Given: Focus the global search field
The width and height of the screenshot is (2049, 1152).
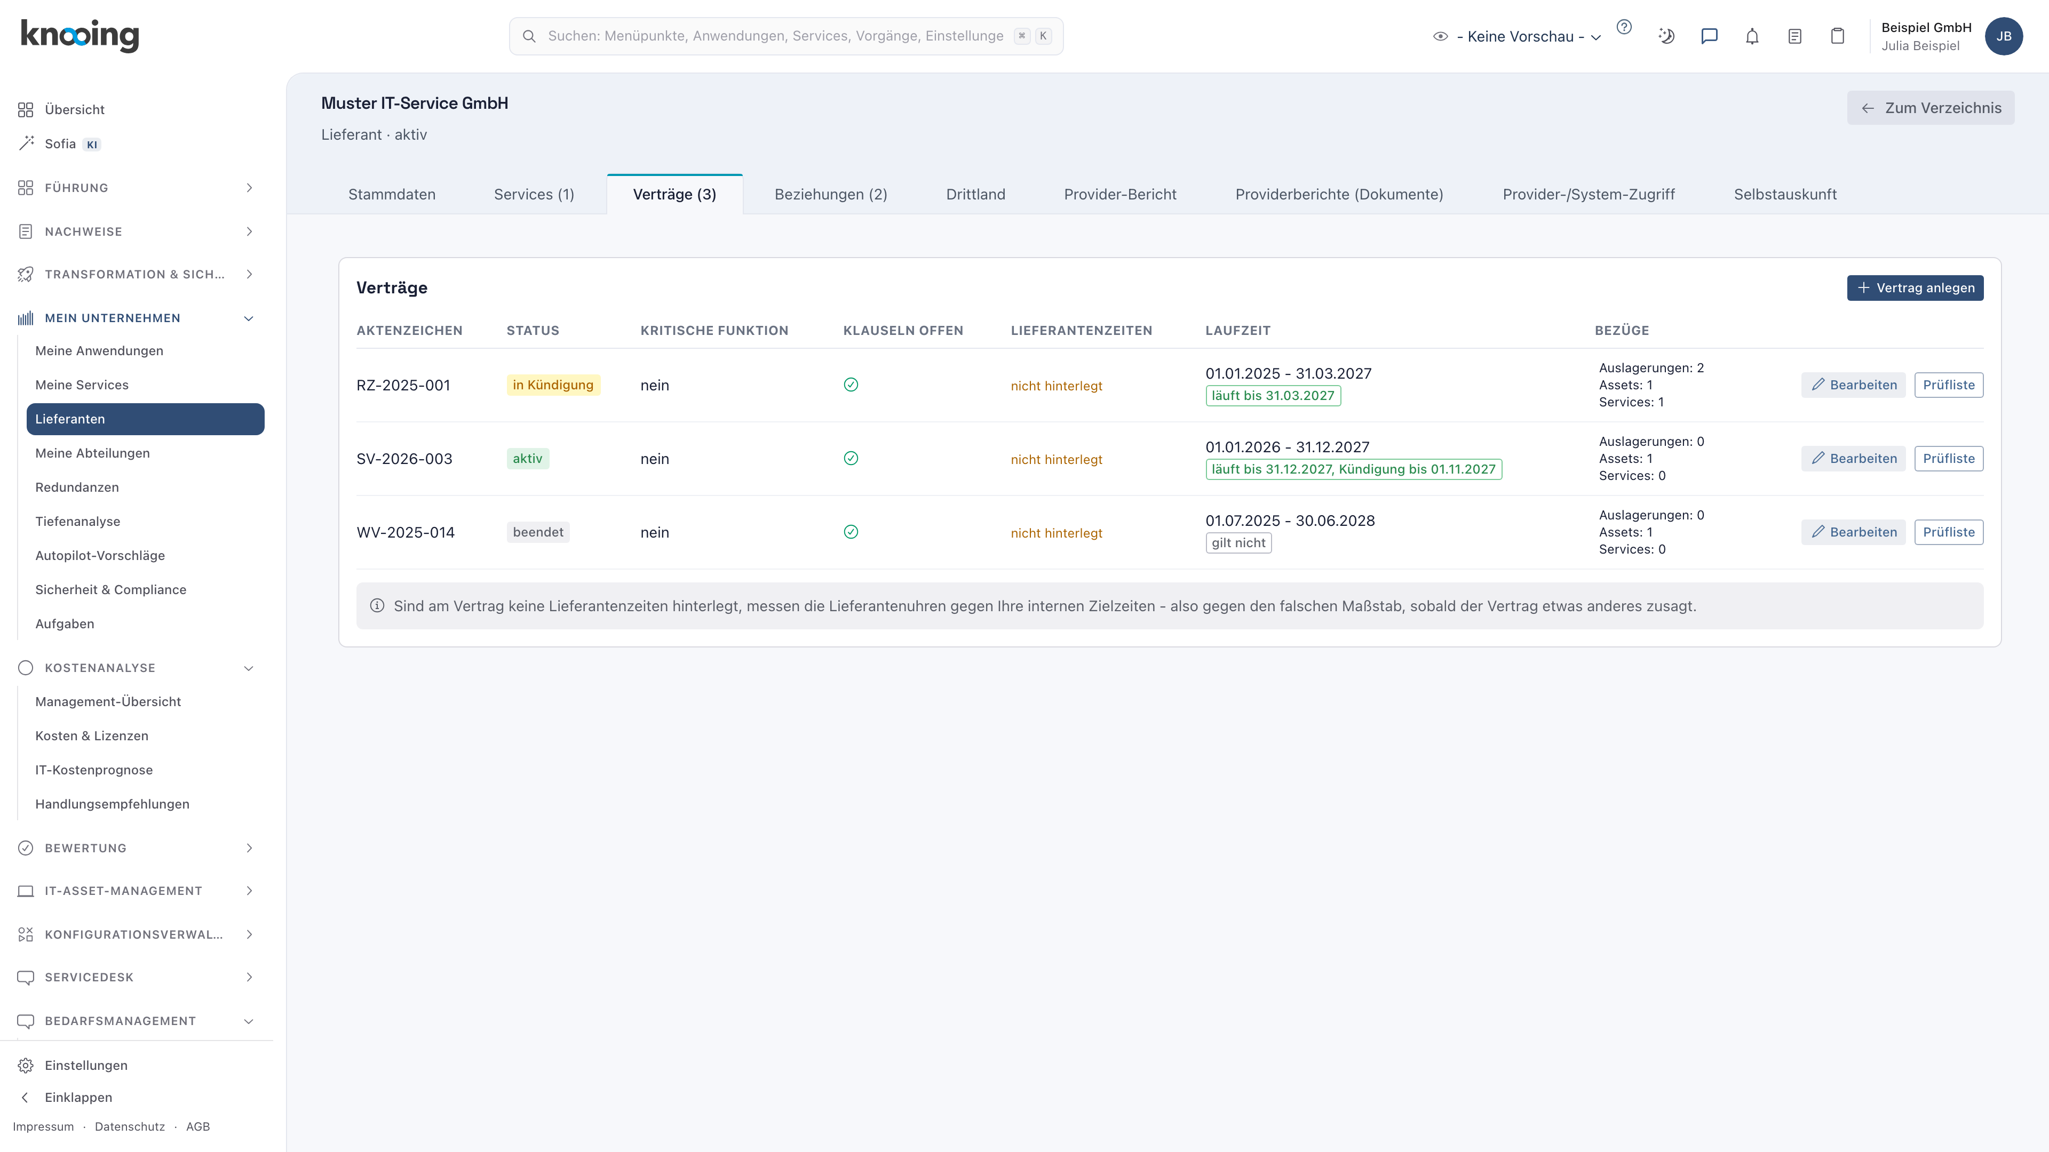Looking at the screenshot, I should pos(786,36).
